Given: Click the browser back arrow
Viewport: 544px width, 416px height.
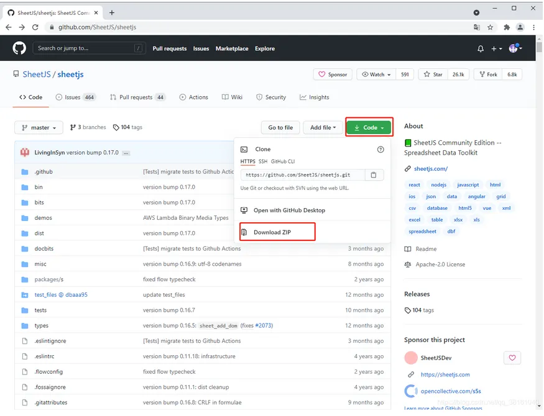Looking at the screenshot, I should [9, 27].
